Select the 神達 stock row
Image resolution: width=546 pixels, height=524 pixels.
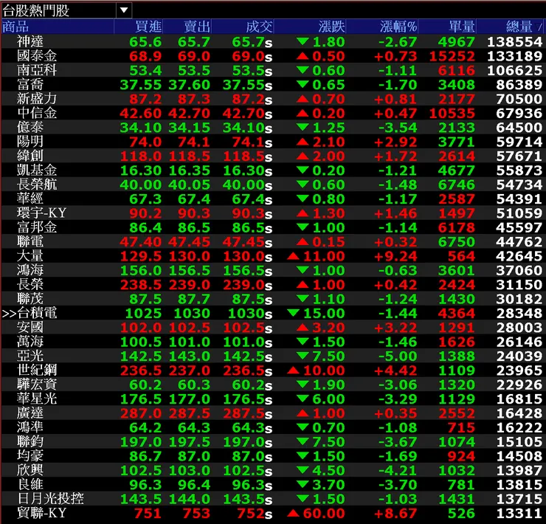point(273,42)
